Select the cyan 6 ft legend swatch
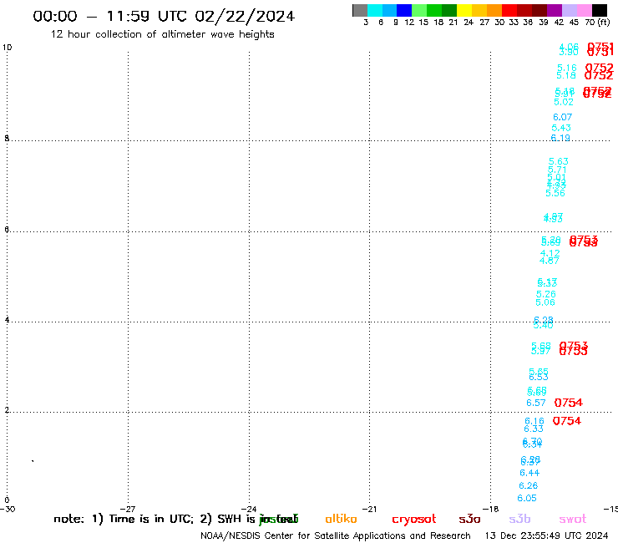618x543 pixels. tap(375, 10)
